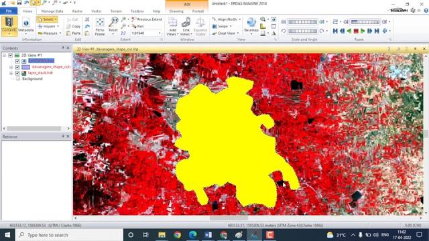429x241 pixels.
Task: Click the Cut button
Action: point(72,19)
